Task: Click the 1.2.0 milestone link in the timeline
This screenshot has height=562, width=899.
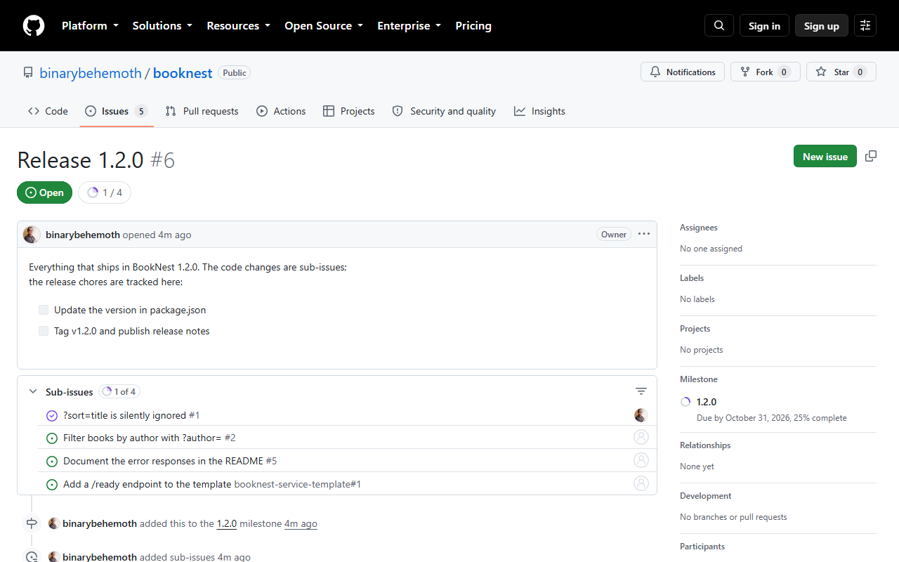Action: [227, 523]
